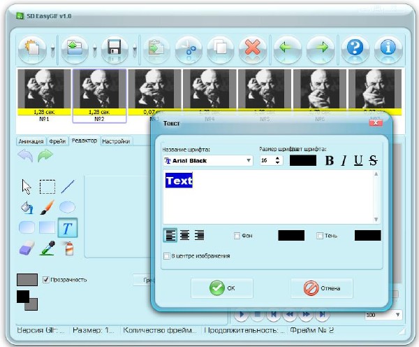
Task: Pick the Brush tool
Action: click(x=47, y=207)
